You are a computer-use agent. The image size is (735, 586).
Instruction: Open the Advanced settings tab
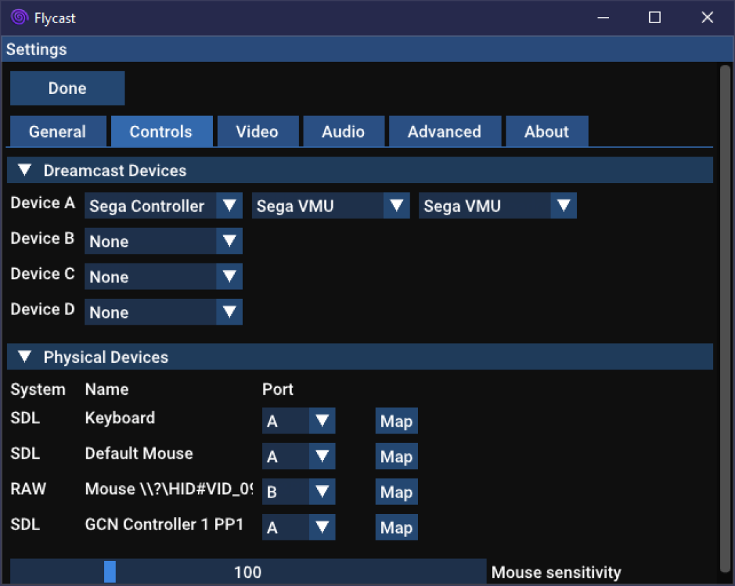(444, 132)
